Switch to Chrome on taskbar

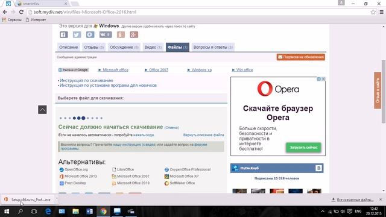coord(103,212)
